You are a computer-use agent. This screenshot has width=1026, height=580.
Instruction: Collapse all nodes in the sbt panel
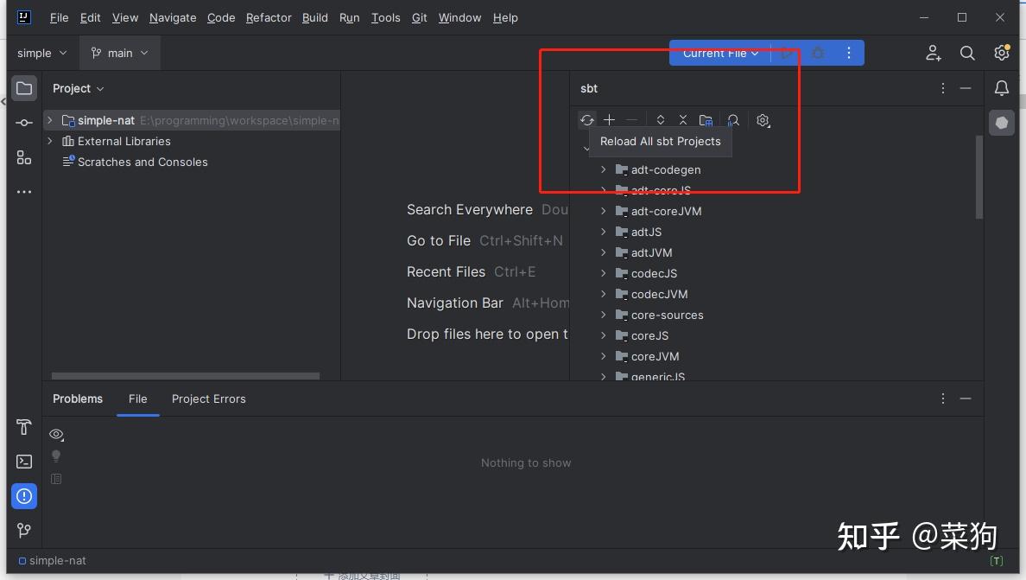tap(683, 120)
